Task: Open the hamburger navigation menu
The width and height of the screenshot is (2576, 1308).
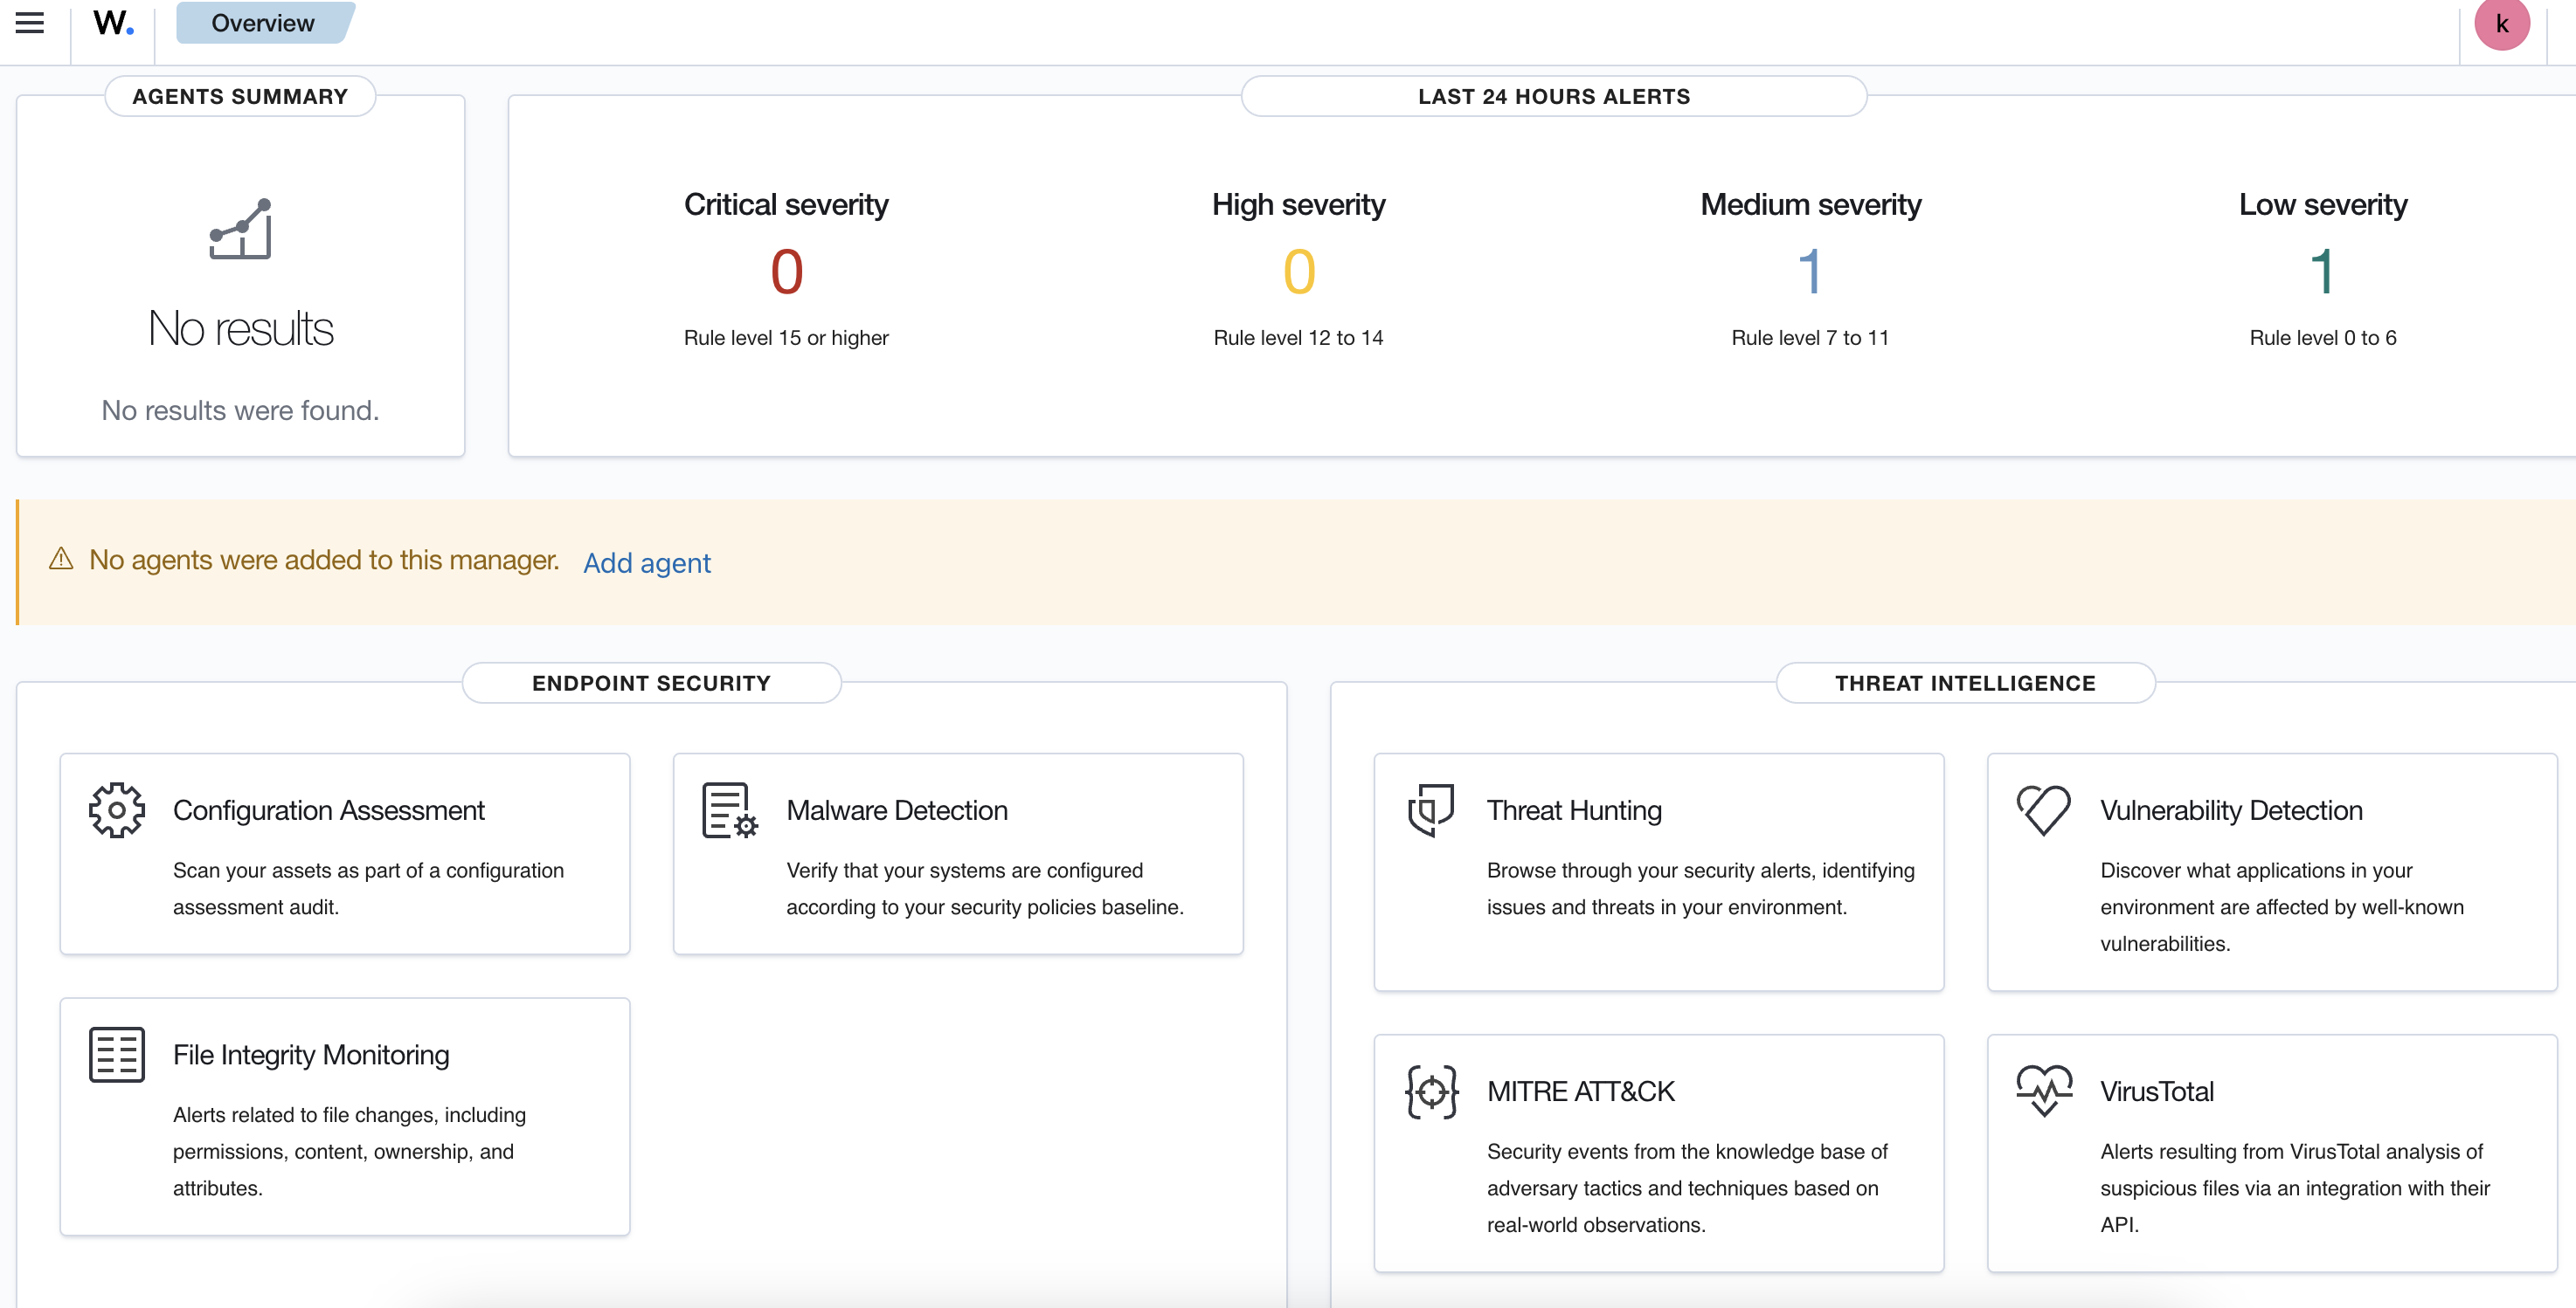Action: pyautogui.click(x=30, y=23)
